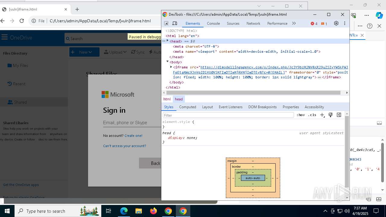Viewport: 386px width, 217px height.
Task: Click Can't access your account? link
Action: (125, 146)
